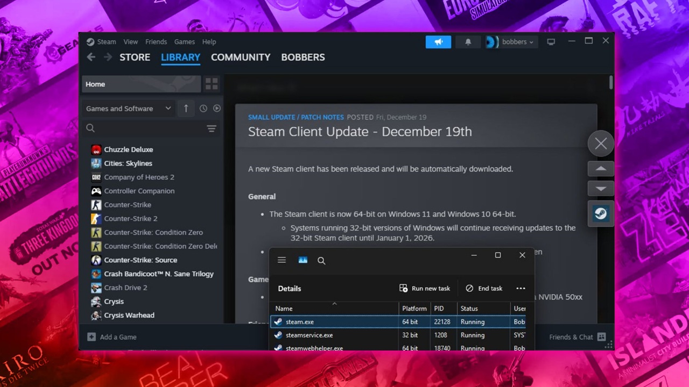Open the bobbers account dropdown
Screen dimensions: 689x387
coord(511,42)
